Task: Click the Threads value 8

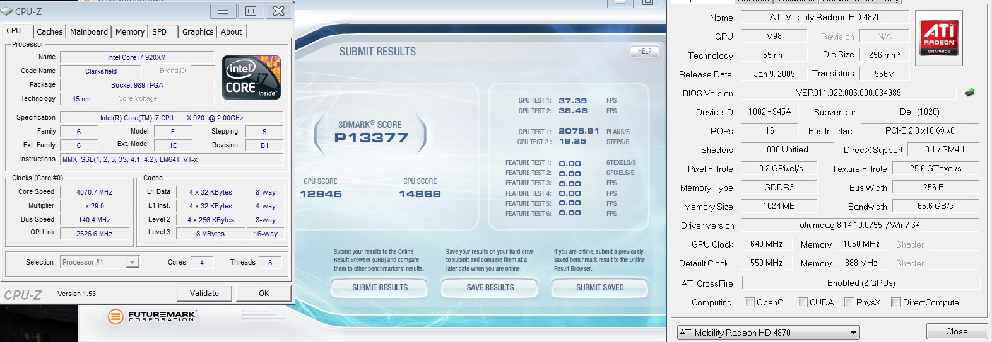Action: point(270,263)
